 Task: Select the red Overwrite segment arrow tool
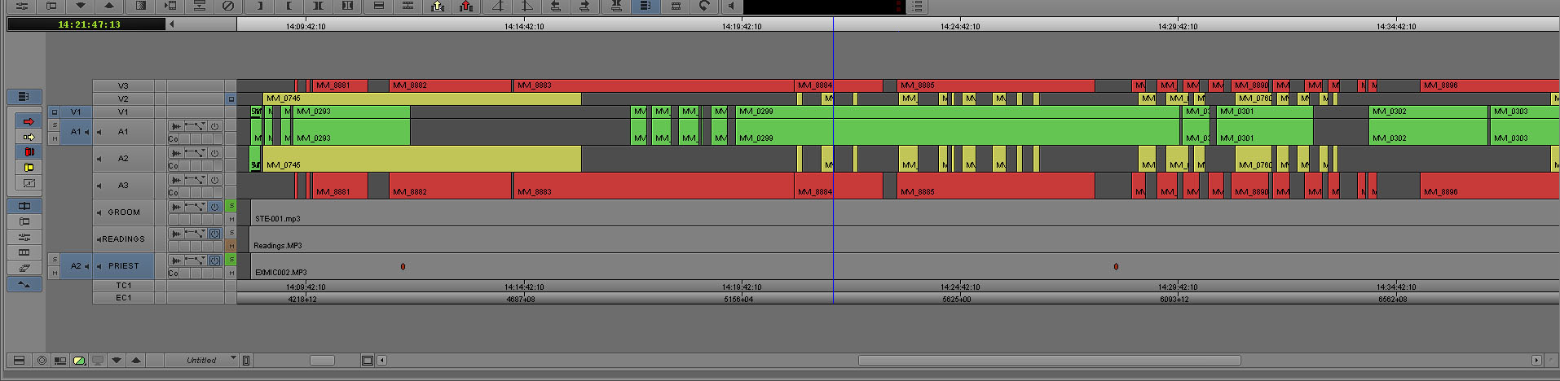point(29,121)
